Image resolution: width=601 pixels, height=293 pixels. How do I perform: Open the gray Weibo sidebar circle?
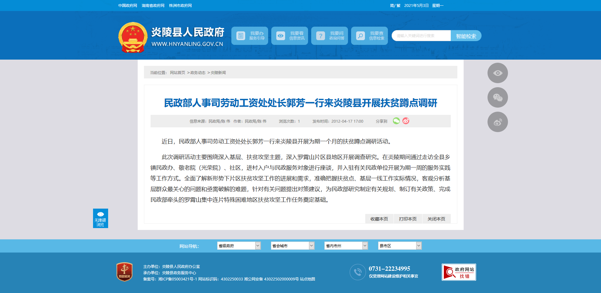498,122
